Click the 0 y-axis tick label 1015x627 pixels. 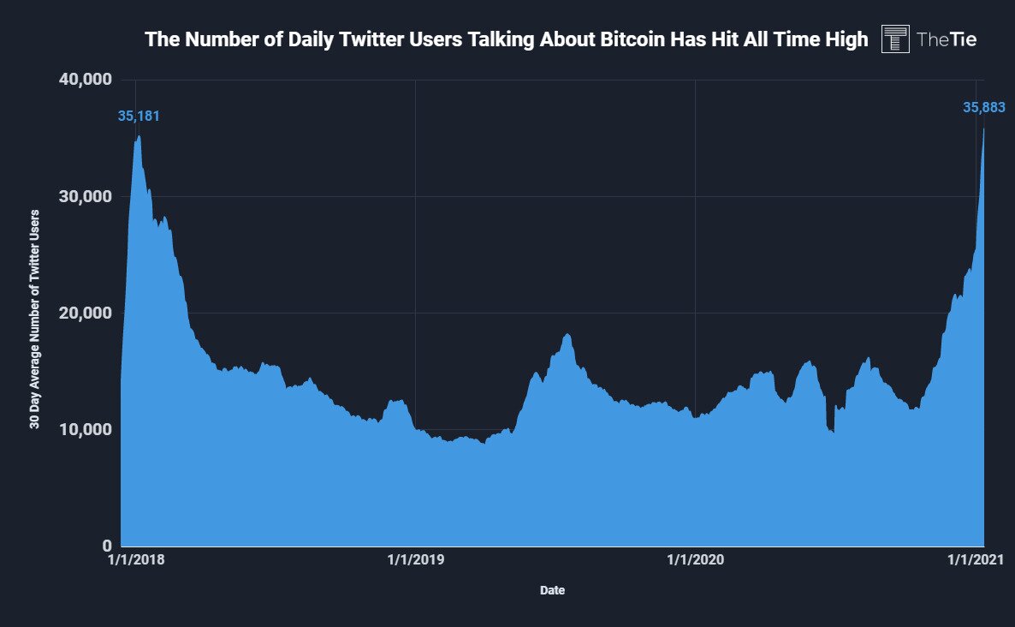107,546
